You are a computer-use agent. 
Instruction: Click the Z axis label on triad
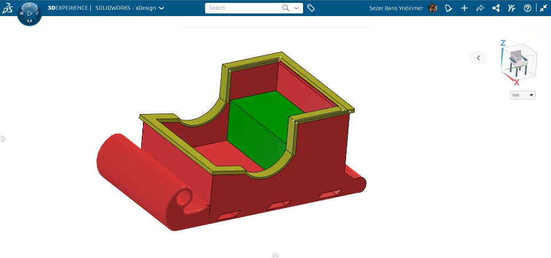[x=503, y=43]
